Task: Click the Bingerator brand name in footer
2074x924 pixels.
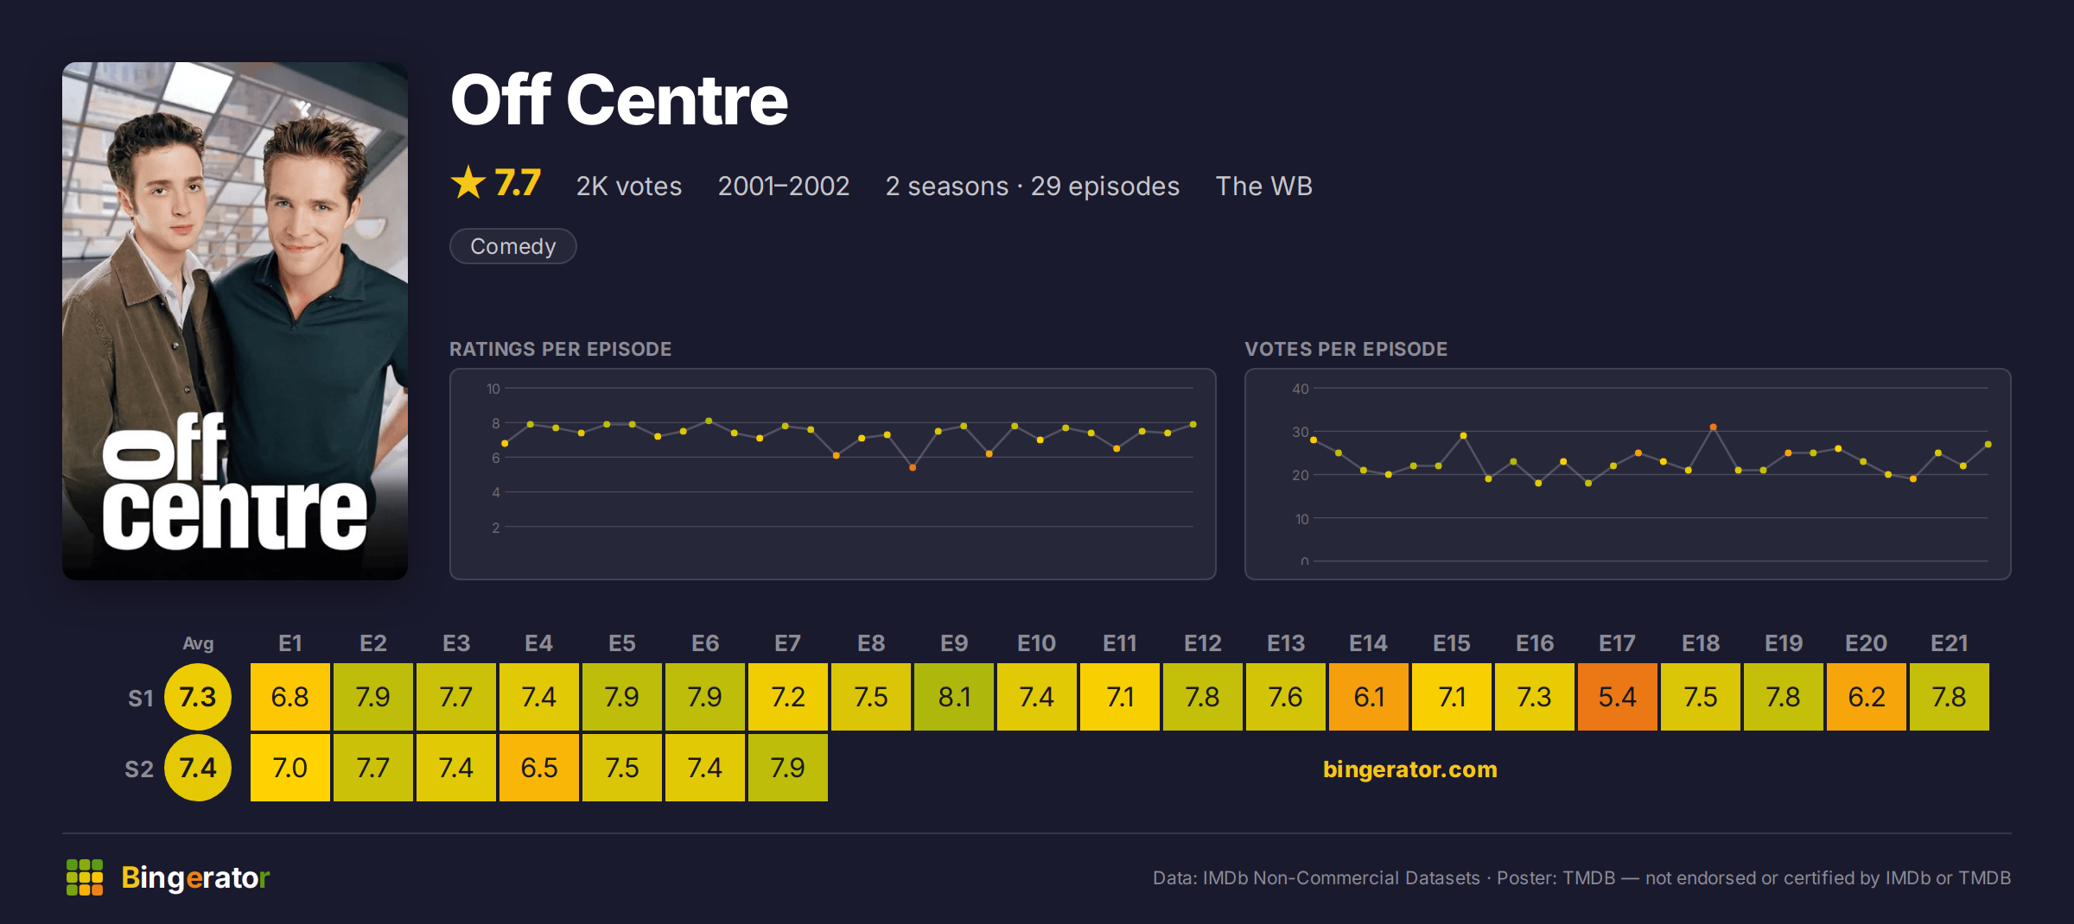Action: pyautogui.click(x=195, y=877)
